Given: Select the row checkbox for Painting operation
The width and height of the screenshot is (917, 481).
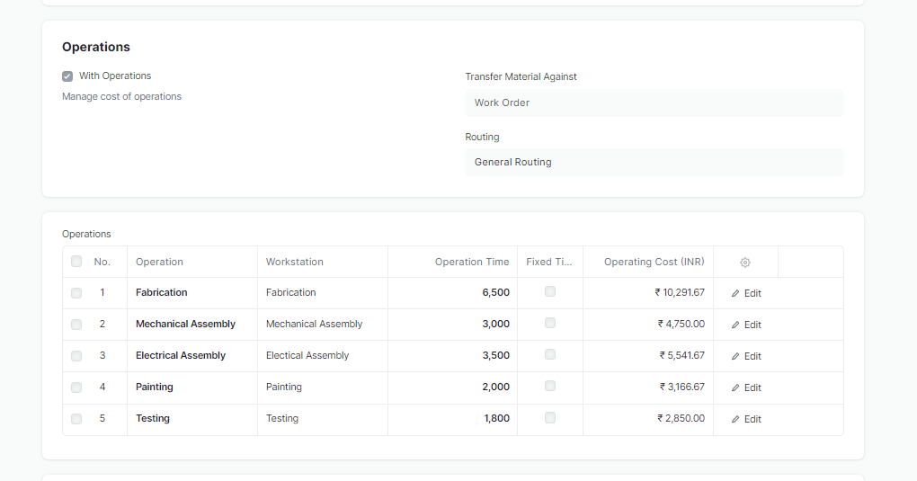Looking at the screenshot, I should click(x=76, y=387).
